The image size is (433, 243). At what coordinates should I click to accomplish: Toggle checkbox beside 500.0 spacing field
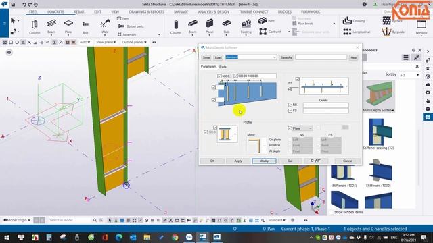click(219, 76)
